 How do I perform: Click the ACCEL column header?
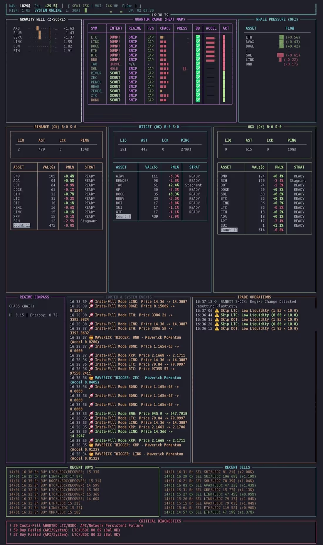tap(211, 28)
